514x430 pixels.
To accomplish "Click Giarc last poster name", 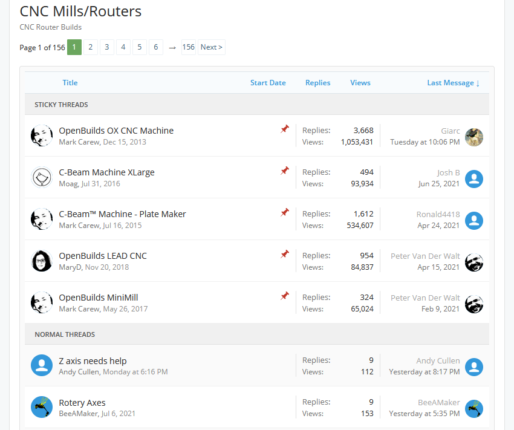I will [451, 131].
